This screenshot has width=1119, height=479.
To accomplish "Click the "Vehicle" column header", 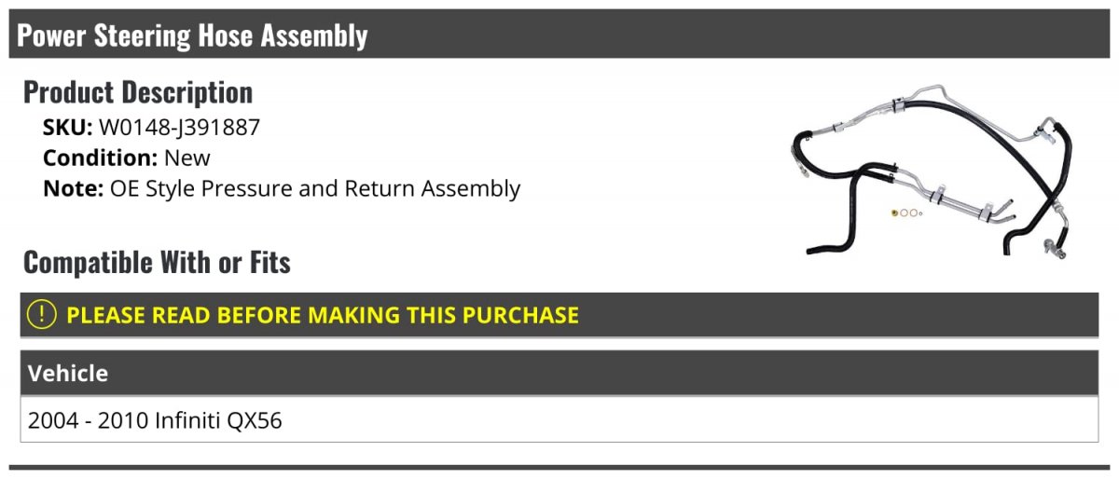I will 68,374.
